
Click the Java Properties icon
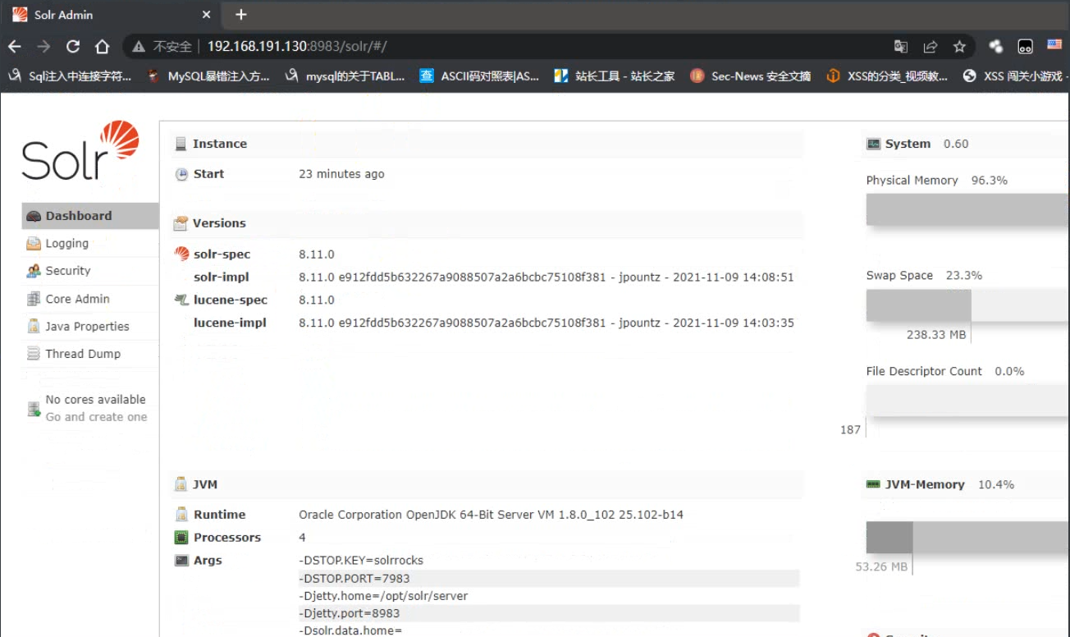tap(34, 327)
